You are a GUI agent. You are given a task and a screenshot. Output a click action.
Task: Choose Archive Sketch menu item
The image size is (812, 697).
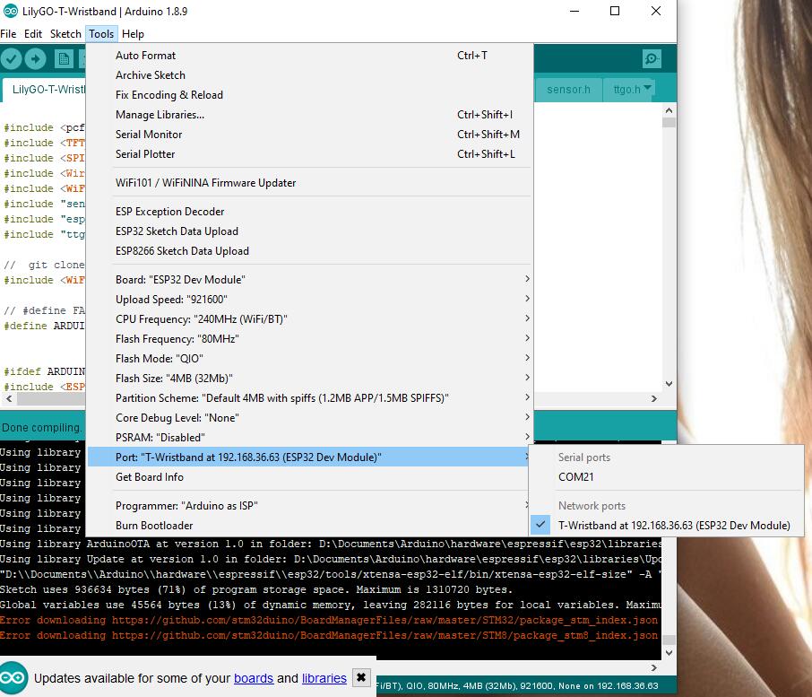click(x=310, y=74)
